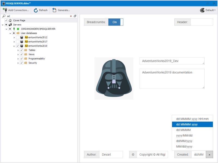Screen dimensions: 218x163
Task: Open the Created date format dropdown
Action: coord(209,154)
